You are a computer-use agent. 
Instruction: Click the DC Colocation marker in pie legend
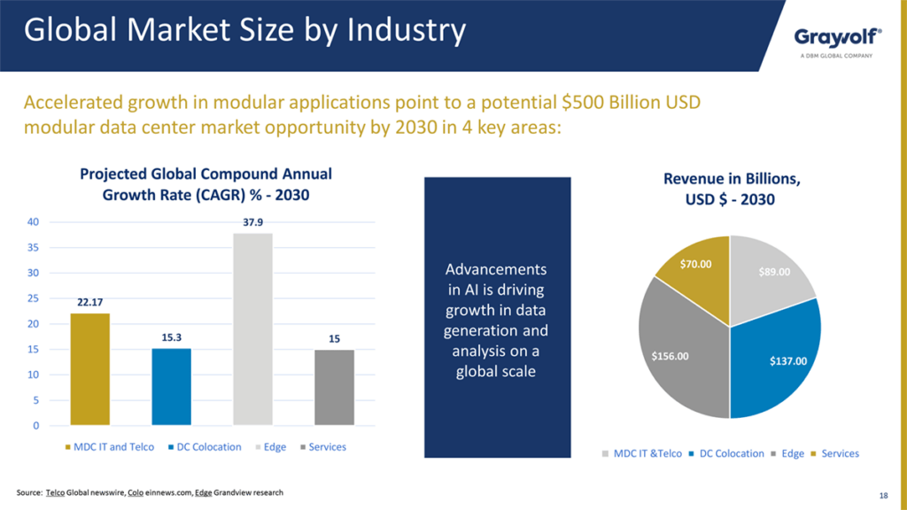pos(691,454)
